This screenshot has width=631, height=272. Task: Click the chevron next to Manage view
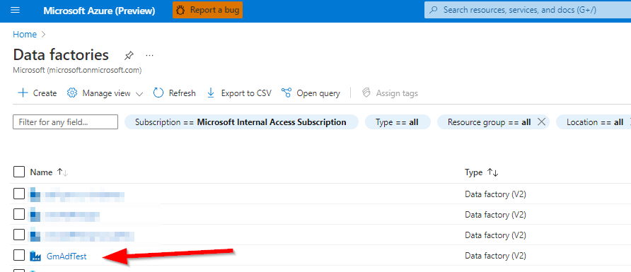pyautogui.click(x=139, y=94)
